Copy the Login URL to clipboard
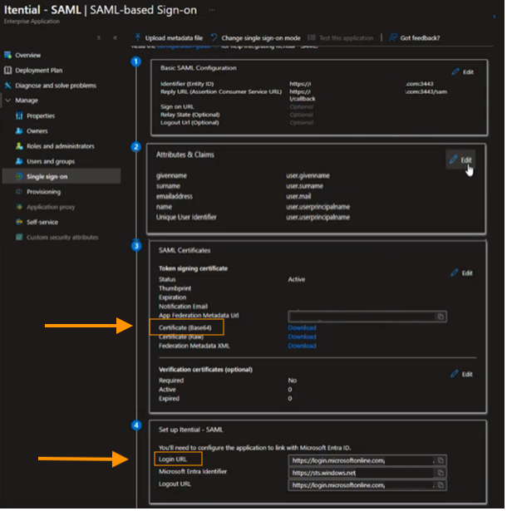Image resolution: width=507 pixels, height=511 pixels. point(441,459)
